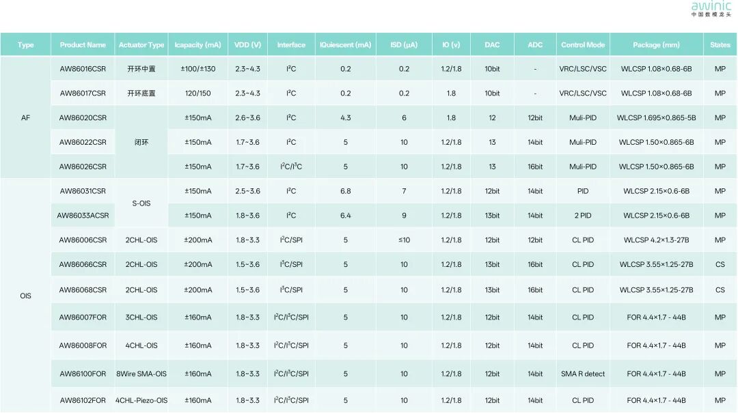Click the WLCSP 4.2×1.3-27B package cell
Image resolution: width=738 pixels, height=413 pixels.
tap(656, 240)
